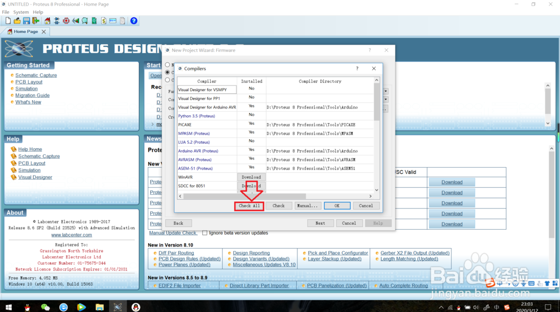Click the blue Help question-mark toolbar icon
This screenshot has width=560, height=312.
click(x=134, y=21)
